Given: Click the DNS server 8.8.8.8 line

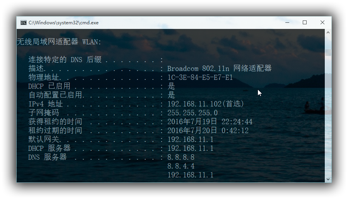Looking at the screenshot, I should pos(181,157).
